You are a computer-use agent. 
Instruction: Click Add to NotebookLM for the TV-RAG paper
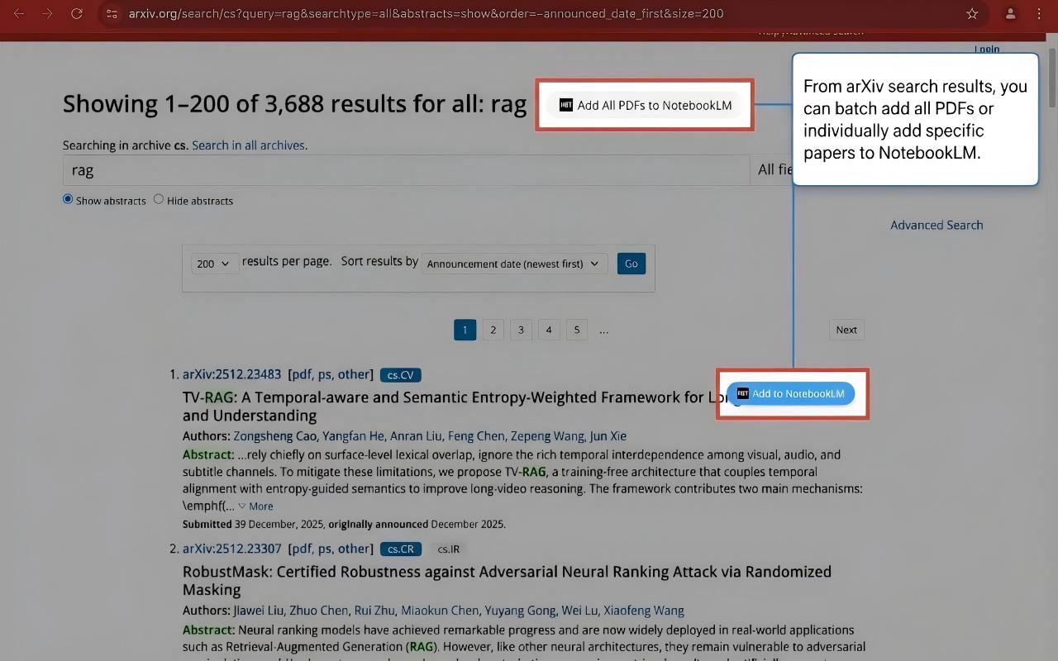coord(790,393)
